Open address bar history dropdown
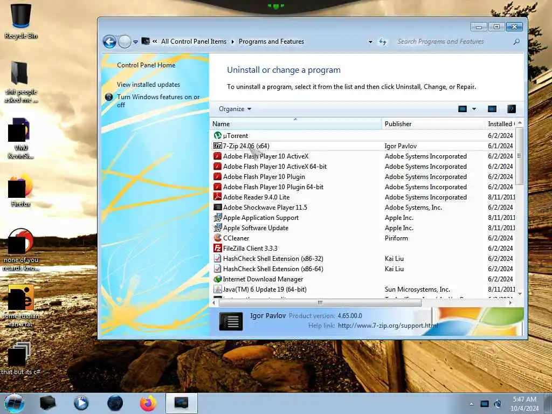552x414 pixels. point(370,42)
